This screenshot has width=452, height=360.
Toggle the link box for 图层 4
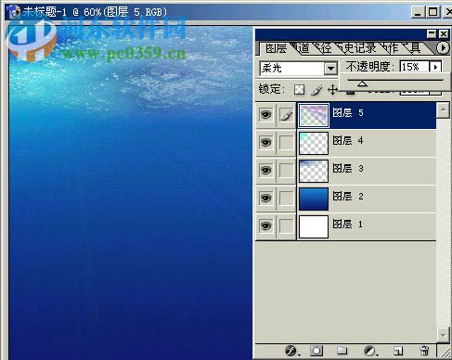pos(286,143)
